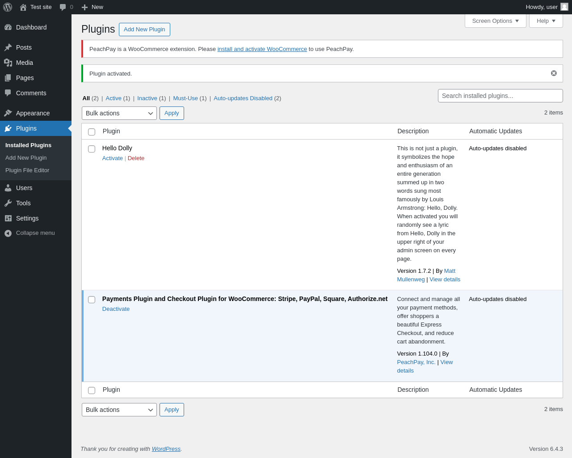Viewport: 572px width, 458px height.
Task: Delete the Hello Dolly plugin
Action: click(x=136, y=158)
